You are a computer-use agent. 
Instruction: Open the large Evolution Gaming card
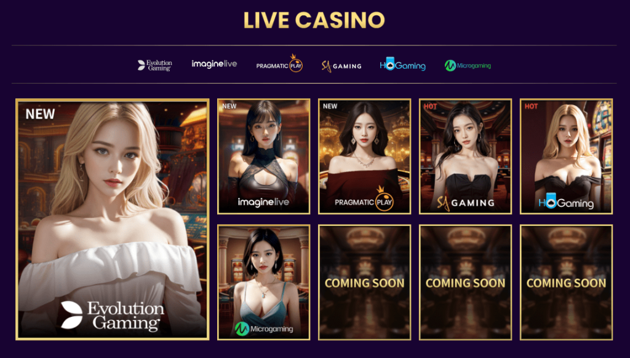pos(113,219)
